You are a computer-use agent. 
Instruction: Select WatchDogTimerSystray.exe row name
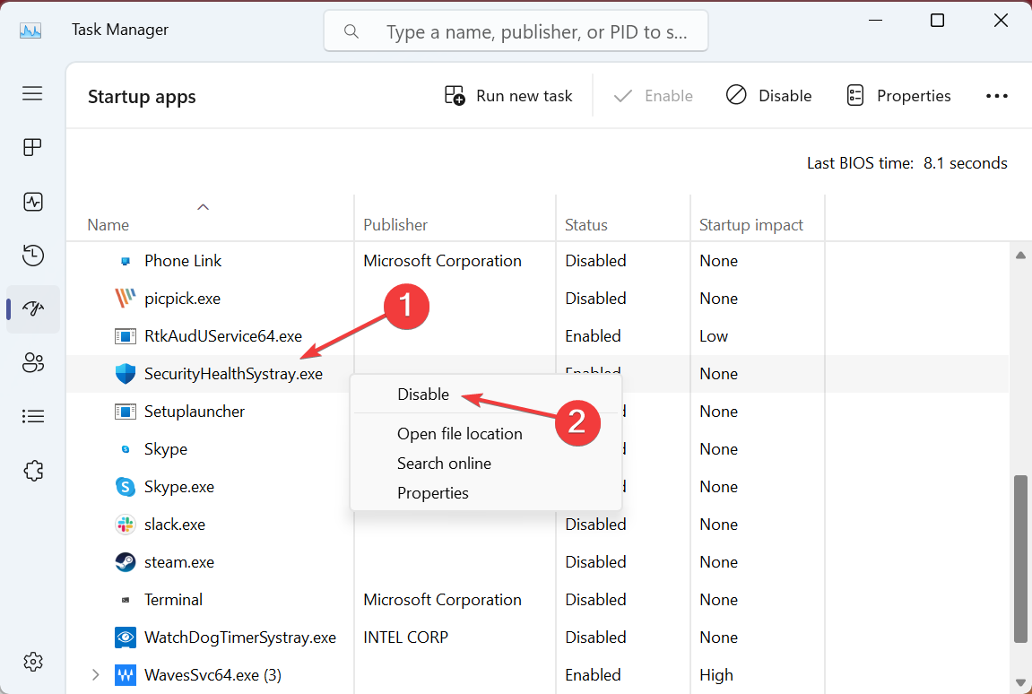[240, 638]
